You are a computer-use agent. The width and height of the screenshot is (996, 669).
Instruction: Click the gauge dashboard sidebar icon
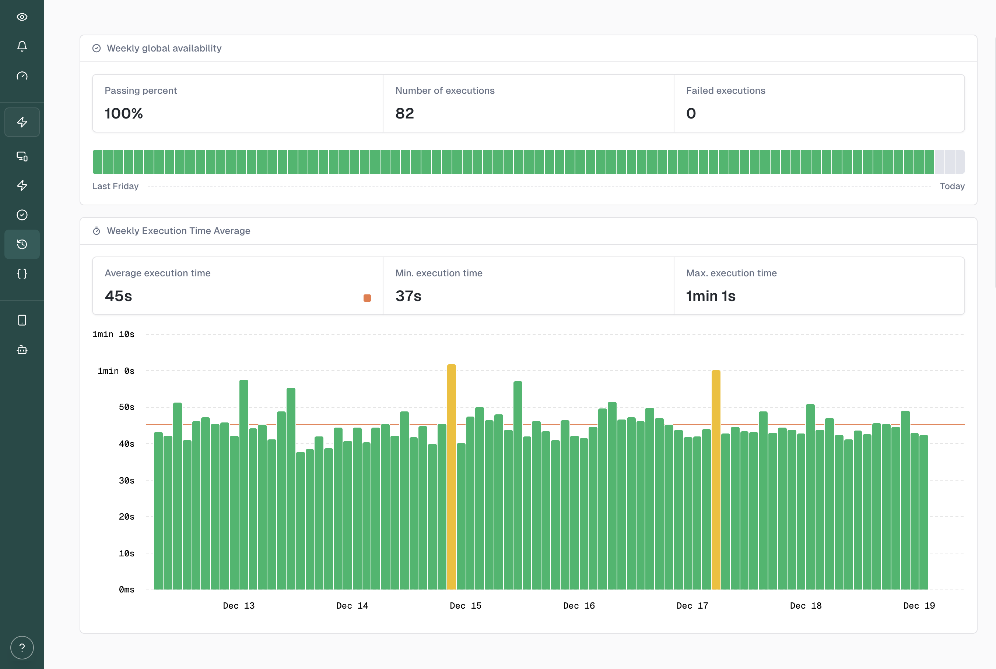point(22,76)
